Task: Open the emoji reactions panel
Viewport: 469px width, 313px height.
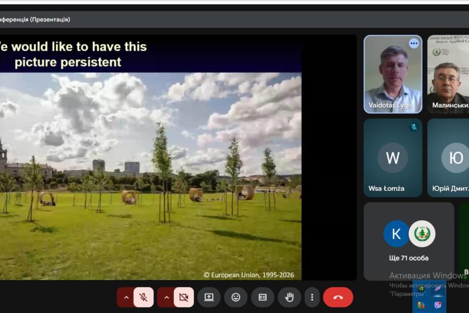Action: coord(236,297)
